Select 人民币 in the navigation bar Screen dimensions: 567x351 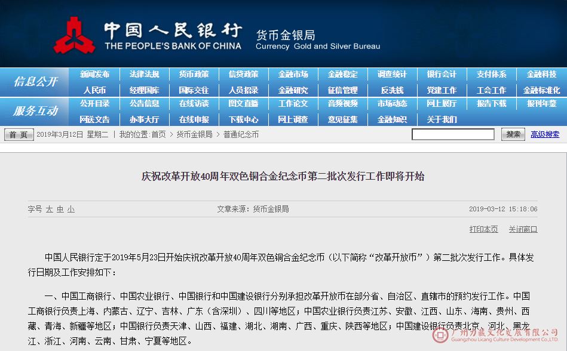click(94, 90)
